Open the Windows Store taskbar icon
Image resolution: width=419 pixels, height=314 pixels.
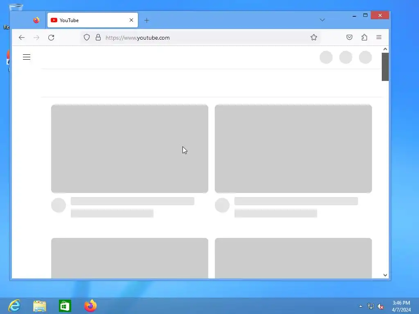[65, 306]
